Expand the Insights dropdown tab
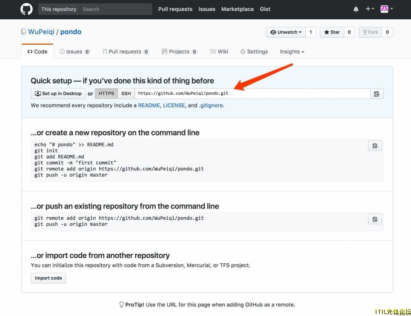 (x=292, y=51)
